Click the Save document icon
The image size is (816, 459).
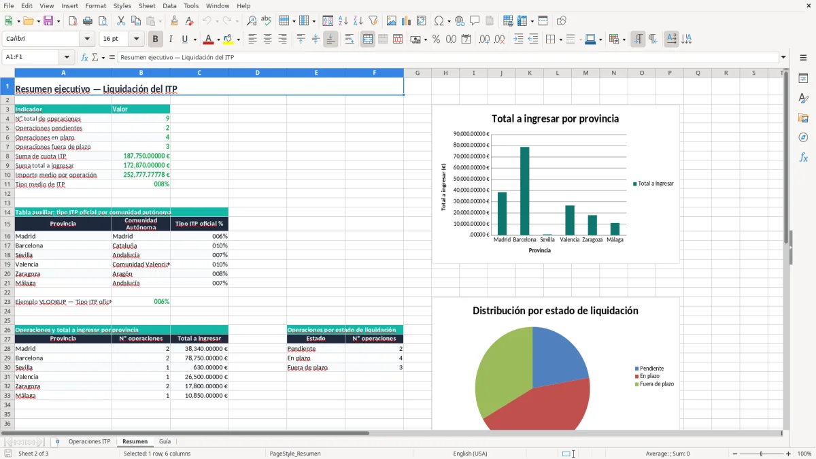click(x=48, y=21)
